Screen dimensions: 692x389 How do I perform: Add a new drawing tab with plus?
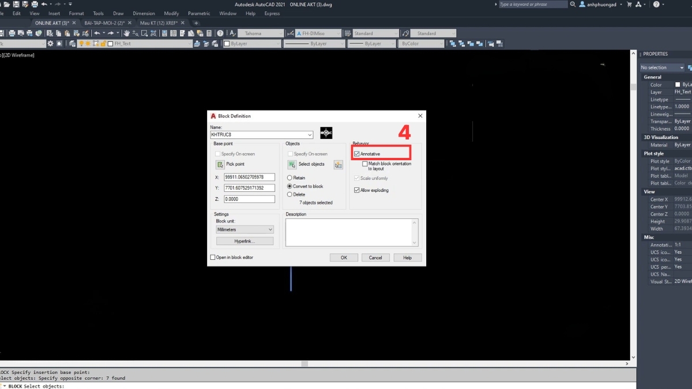click(x=196, y=23)
